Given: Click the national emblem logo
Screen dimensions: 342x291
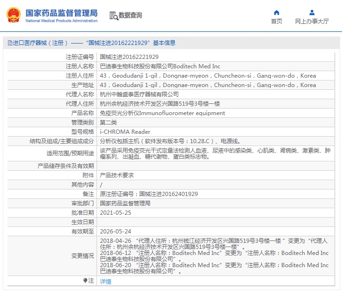Looking at the screenshot, I should pyautogui.click(x=14, y=15).
